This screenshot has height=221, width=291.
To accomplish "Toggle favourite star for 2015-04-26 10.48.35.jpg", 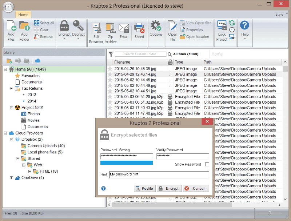I will [x=110, y=69].
